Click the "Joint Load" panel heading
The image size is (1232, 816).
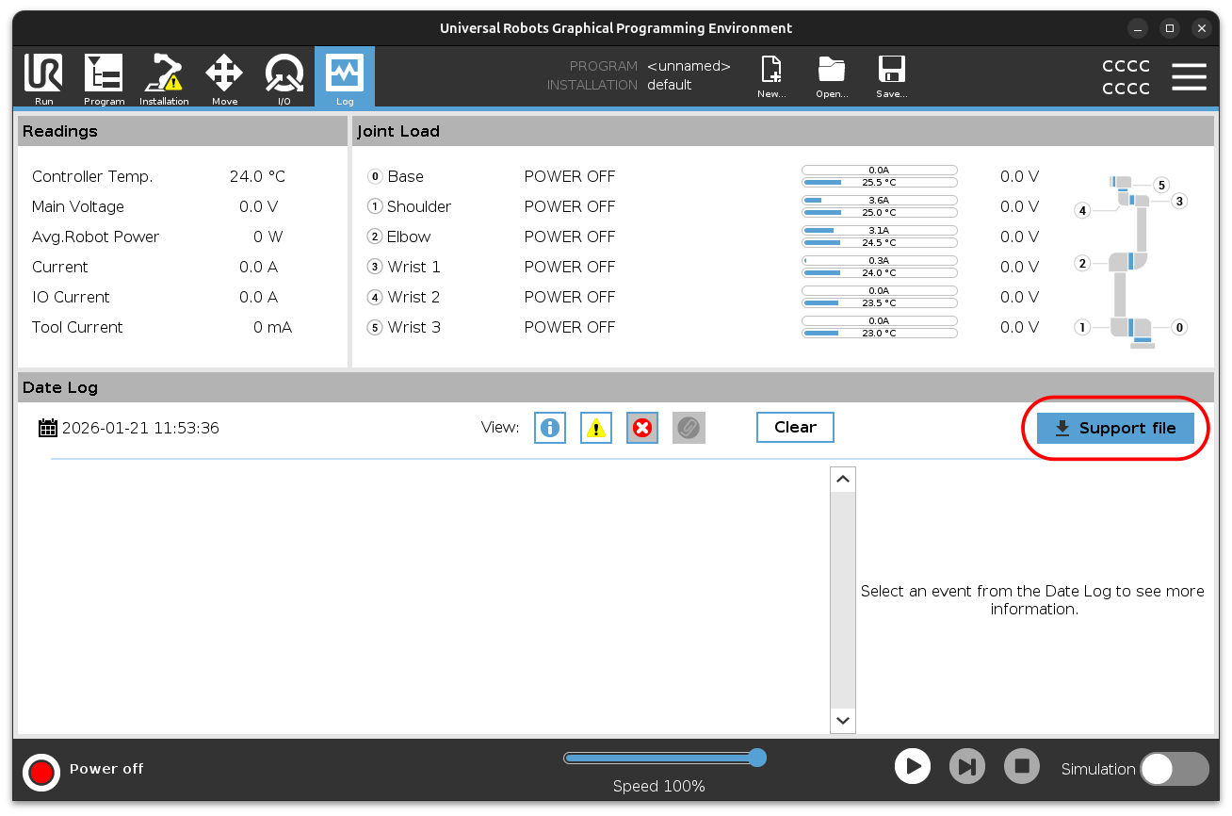pyautogui.click(x=398, y=131)
